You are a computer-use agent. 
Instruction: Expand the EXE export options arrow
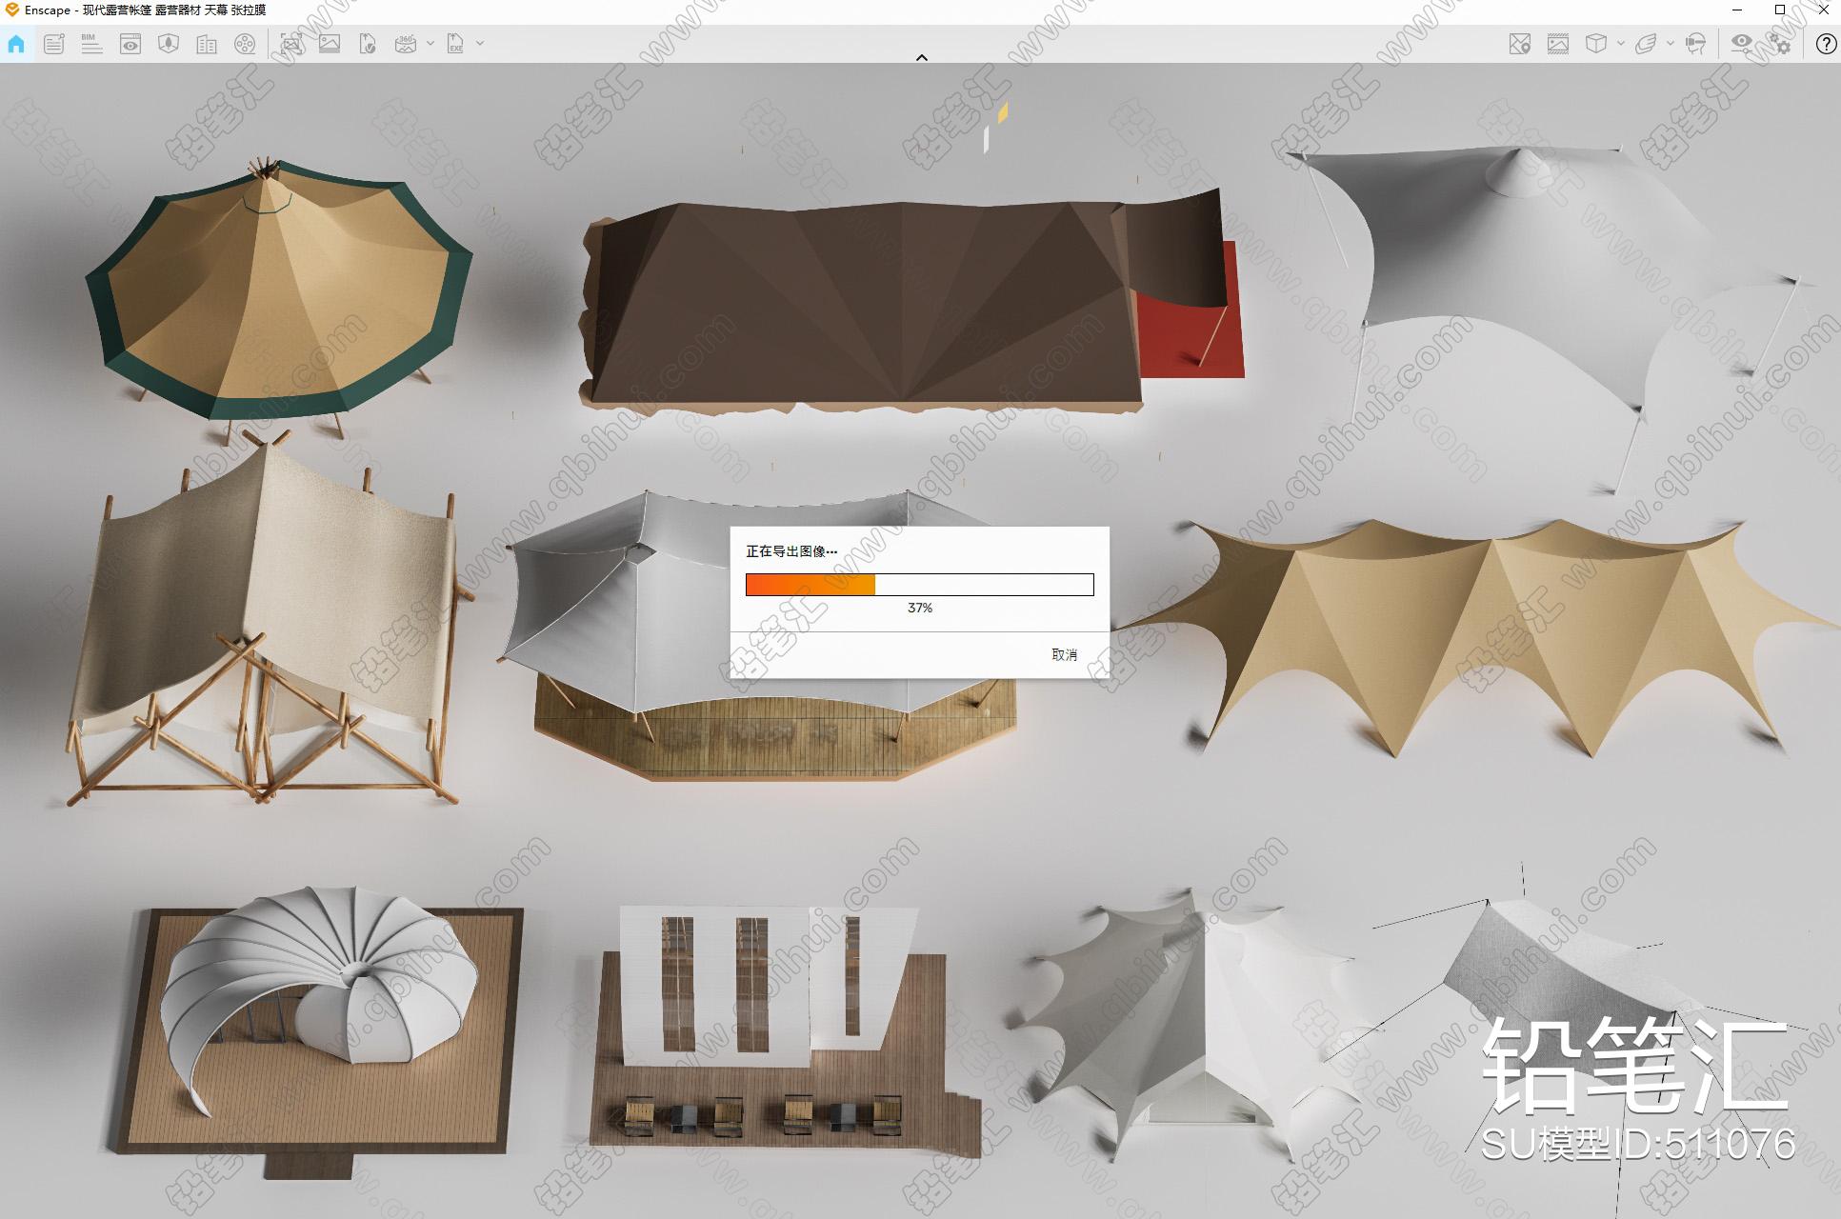[480, 44]
